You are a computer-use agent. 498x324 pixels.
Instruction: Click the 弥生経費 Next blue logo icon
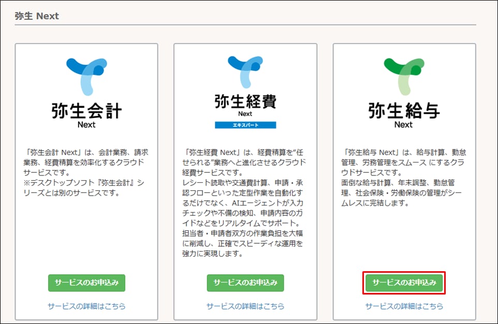tap(245, 72)
